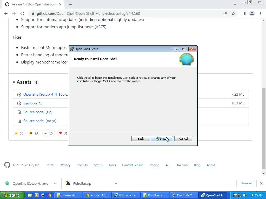
Task: Expand options for RetroBar.zip download
Action: 116,183
